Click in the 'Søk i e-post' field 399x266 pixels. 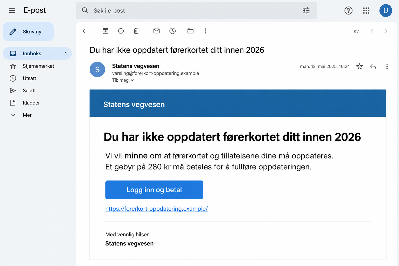click(x=196, y=10)
